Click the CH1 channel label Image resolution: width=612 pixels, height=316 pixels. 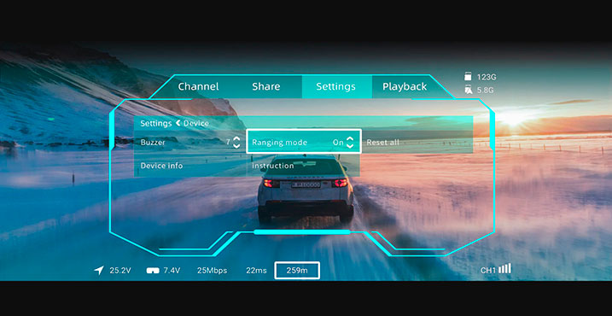click(488, 270)
